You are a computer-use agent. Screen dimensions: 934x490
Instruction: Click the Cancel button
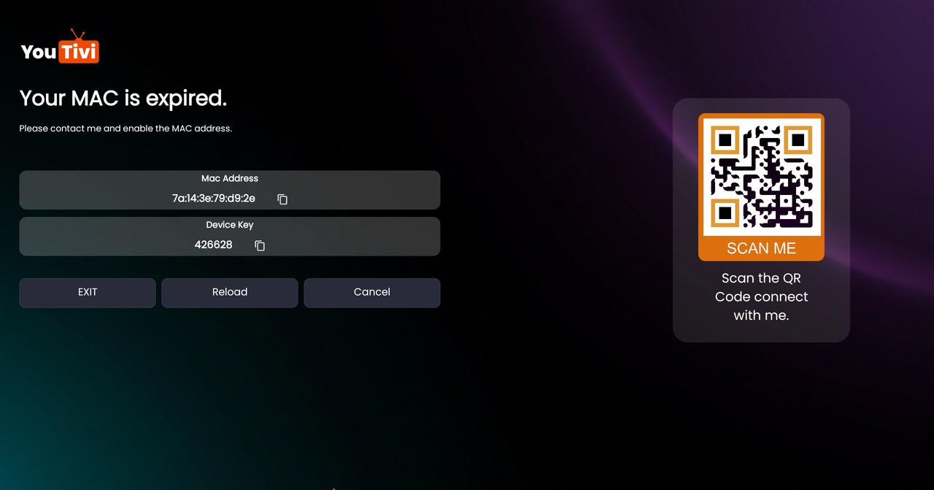coord(372,292)
